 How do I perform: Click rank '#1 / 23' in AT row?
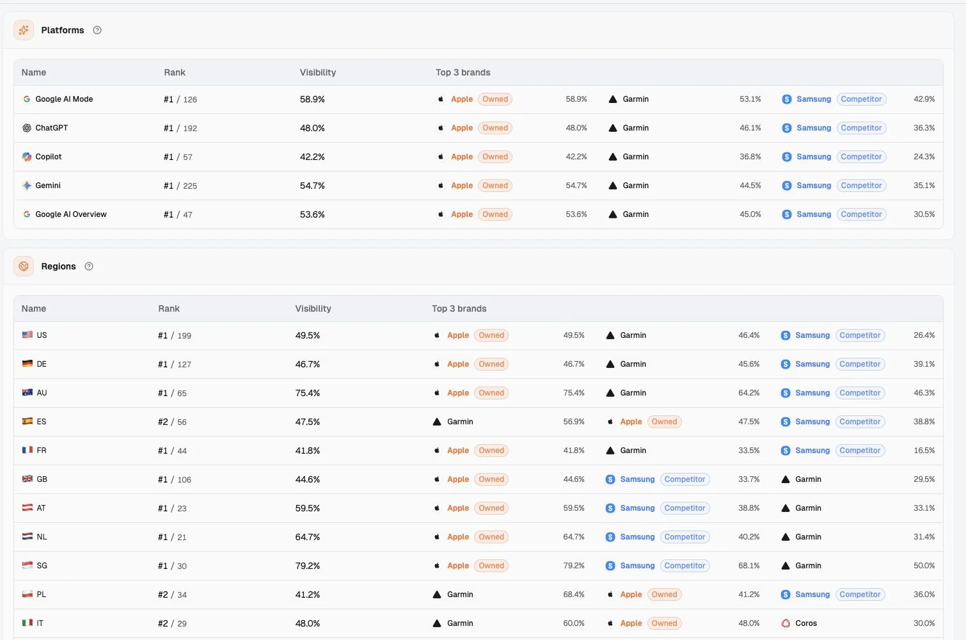click(172, 508)
